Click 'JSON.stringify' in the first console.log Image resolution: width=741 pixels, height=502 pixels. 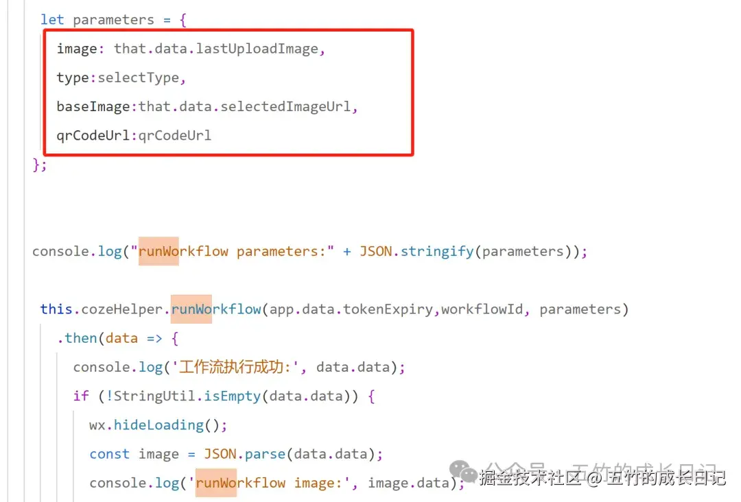[417, 251]
